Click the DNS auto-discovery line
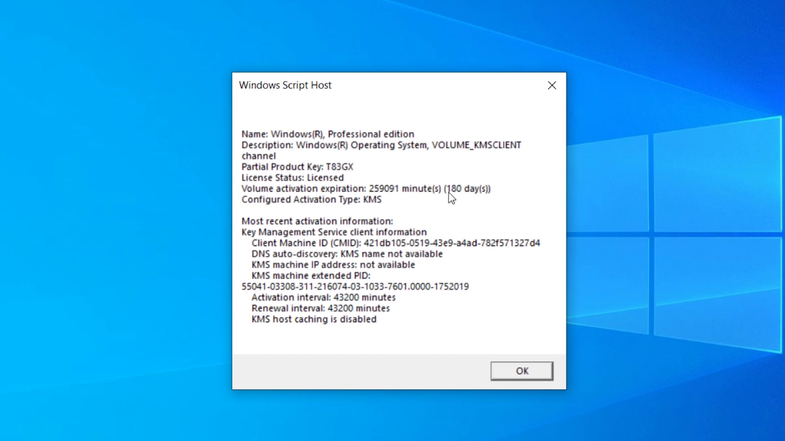785x441 pixels. [347, 254]
